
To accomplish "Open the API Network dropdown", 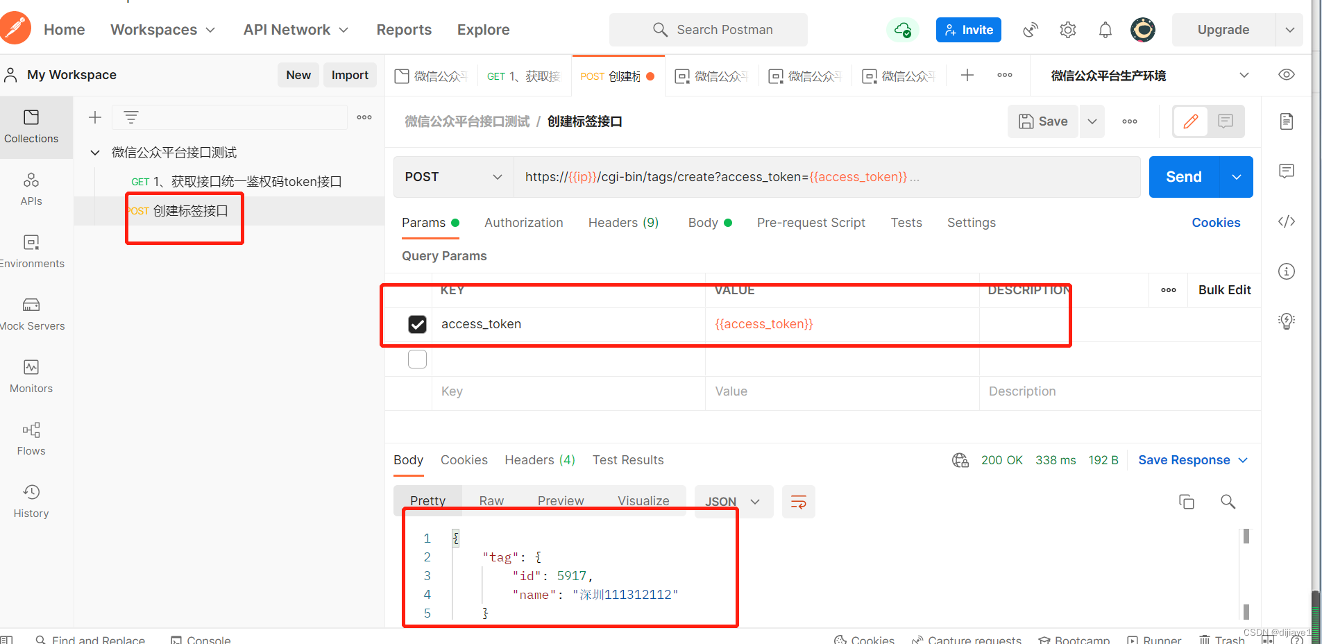I will 296,30.
